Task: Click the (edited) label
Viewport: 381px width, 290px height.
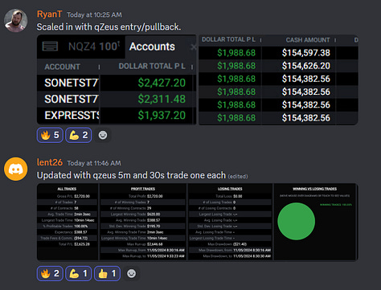Action: click(238, 177)
